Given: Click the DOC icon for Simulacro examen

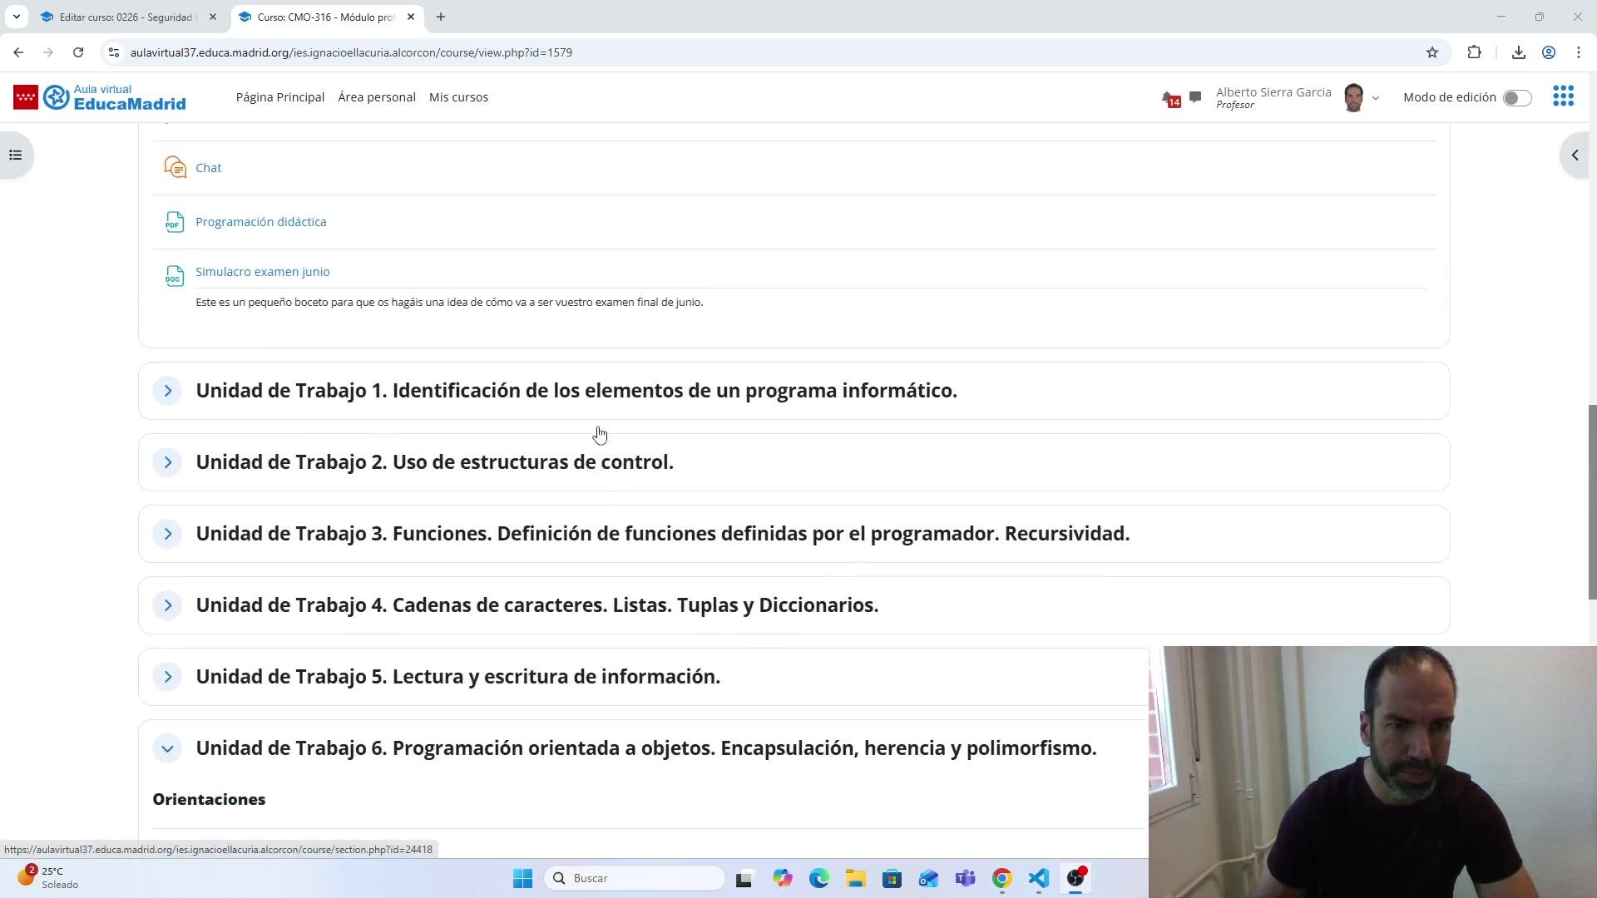Looking at the screenshot, I should point(175,275).
